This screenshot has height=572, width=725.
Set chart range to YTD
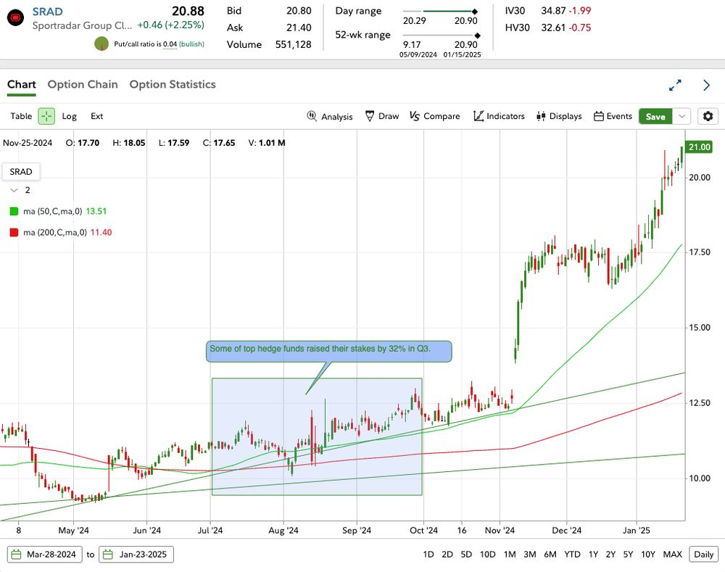click(x=572, y=555)
